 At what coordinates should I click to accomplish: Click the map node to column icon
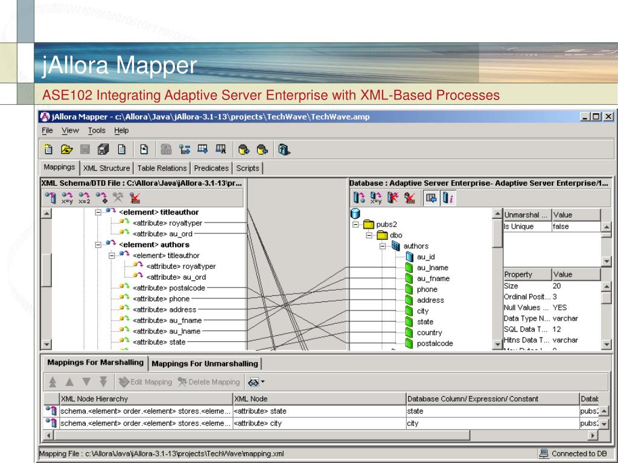pos(51,198)
